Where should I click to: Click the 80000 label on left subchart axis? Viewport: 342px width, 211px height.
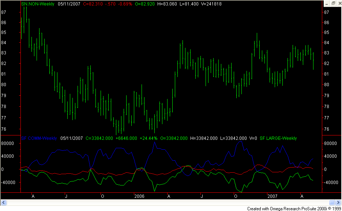click(x=7, y=143)
